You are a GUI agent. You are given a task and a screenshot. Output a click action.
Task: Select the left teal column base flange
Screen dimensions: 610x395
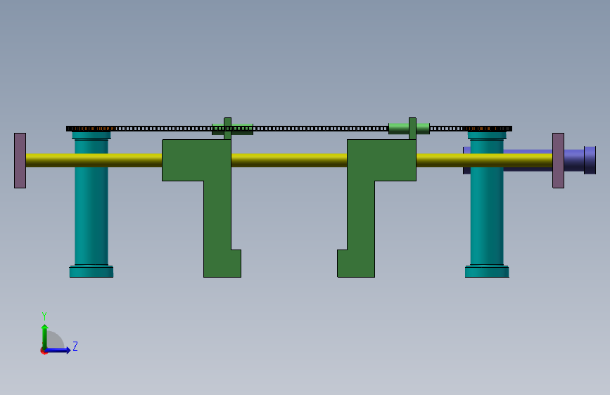[91, 271]
